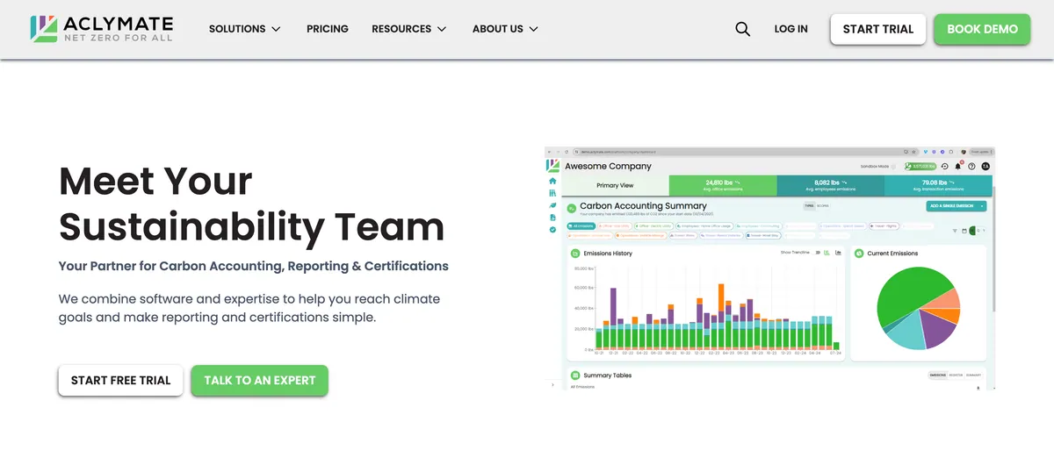Click the home icon in dashboard sidebar
This screenshot has height=472, width=1054.
tap(552, 181)
